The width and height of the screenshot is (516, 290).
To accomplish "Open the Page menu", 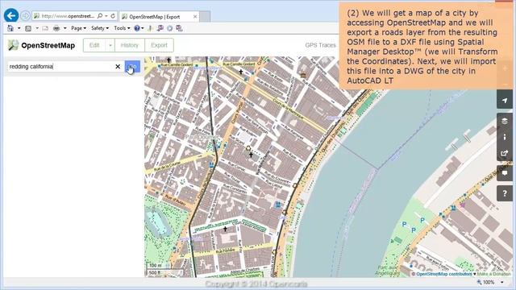I will tap(79, 28).
